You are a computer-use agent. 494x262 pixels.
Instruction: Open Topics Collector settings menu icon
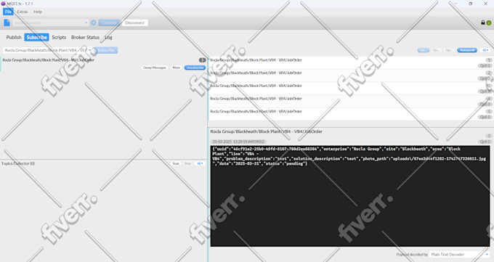pos(200,163)
